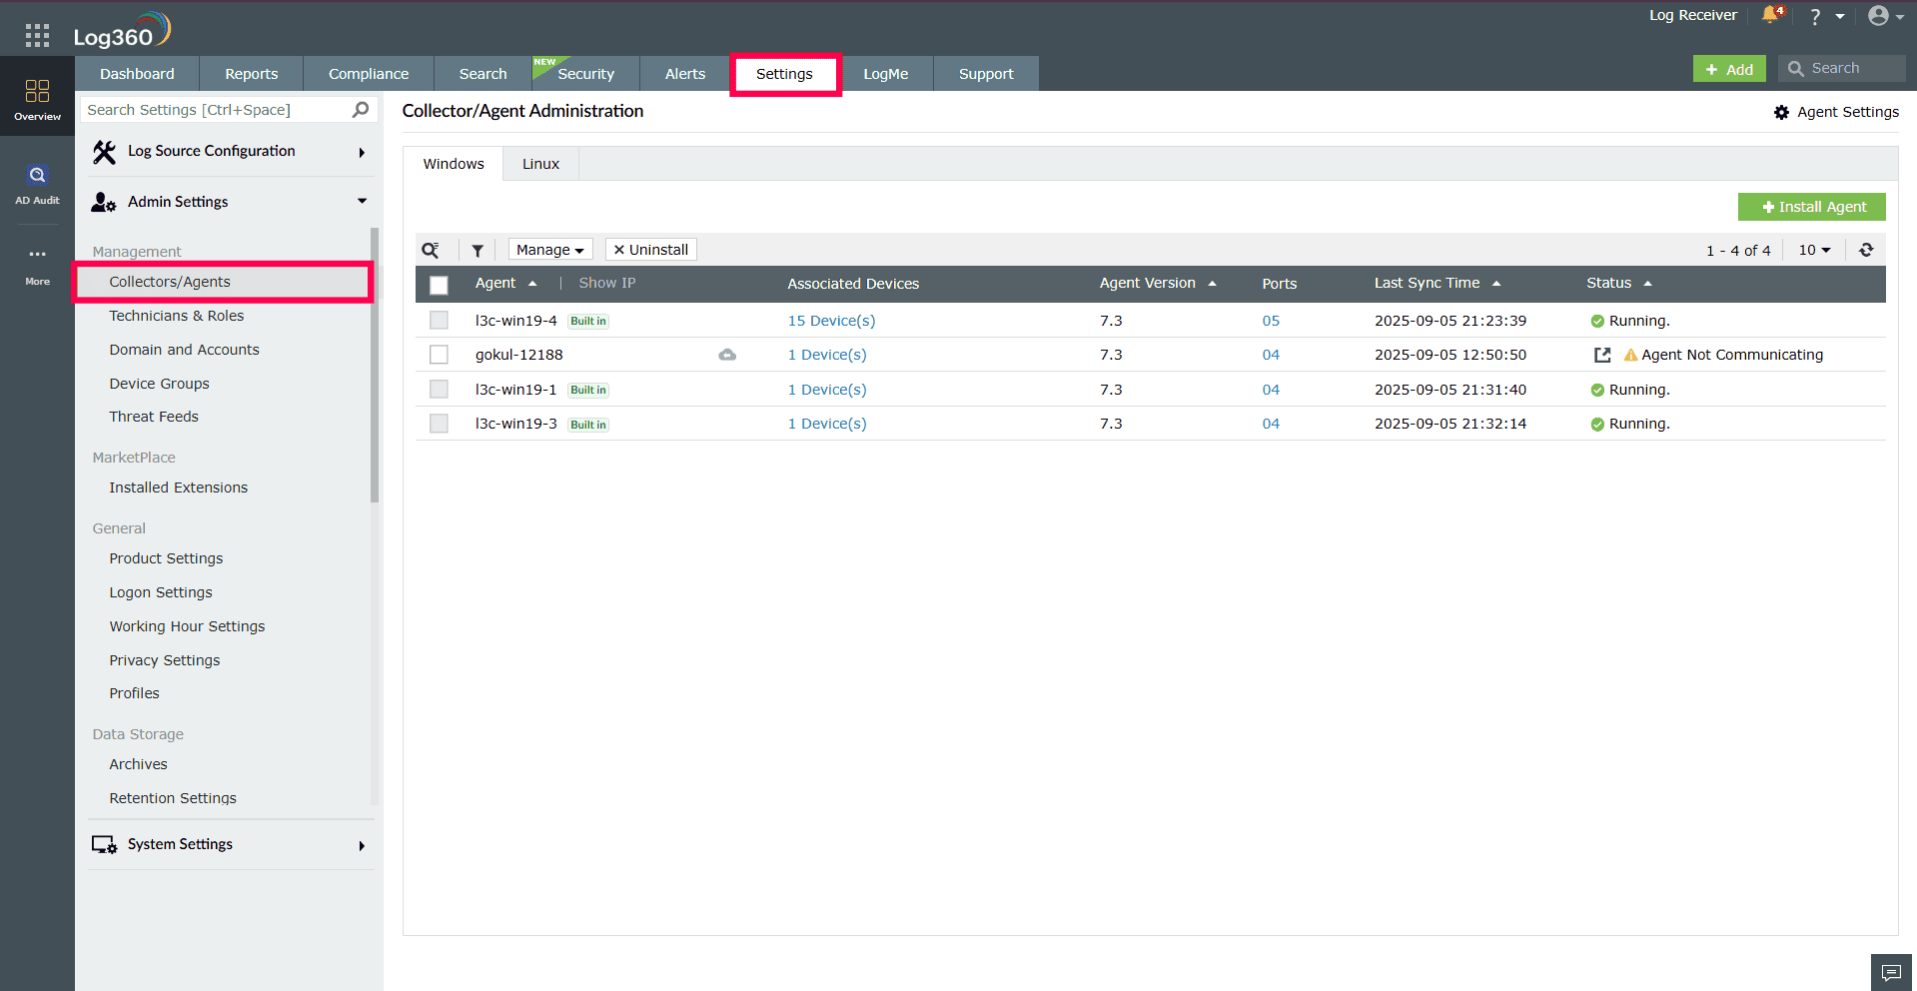Click the top-right Search field

click(x=1842, y=68)
